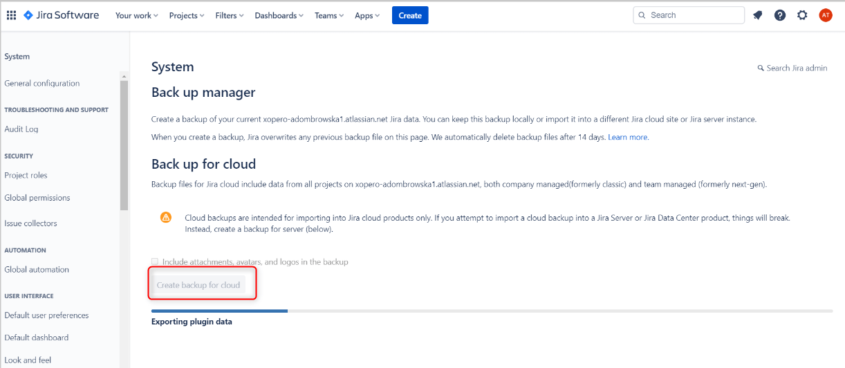Open the help question mark icon
Image resolution: width=845 pixels, height=368 pixels.
point(780,15)
